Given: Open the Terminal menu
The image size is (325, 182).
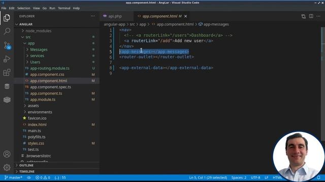Looking at the screenshot, I should click(64, 8).
